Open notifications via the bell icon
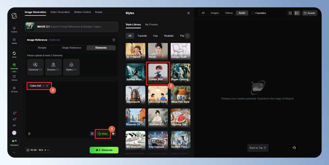Screen dimensions: 329x165 tap(14, 113)
